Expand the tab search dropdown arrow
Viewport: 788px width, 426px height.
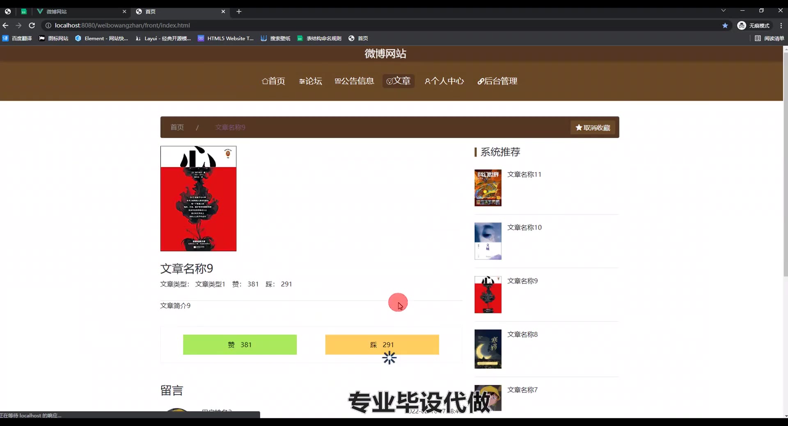click(x=724, y=11)
